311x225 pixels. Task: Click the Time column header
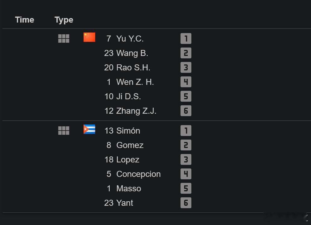(25, 20)
